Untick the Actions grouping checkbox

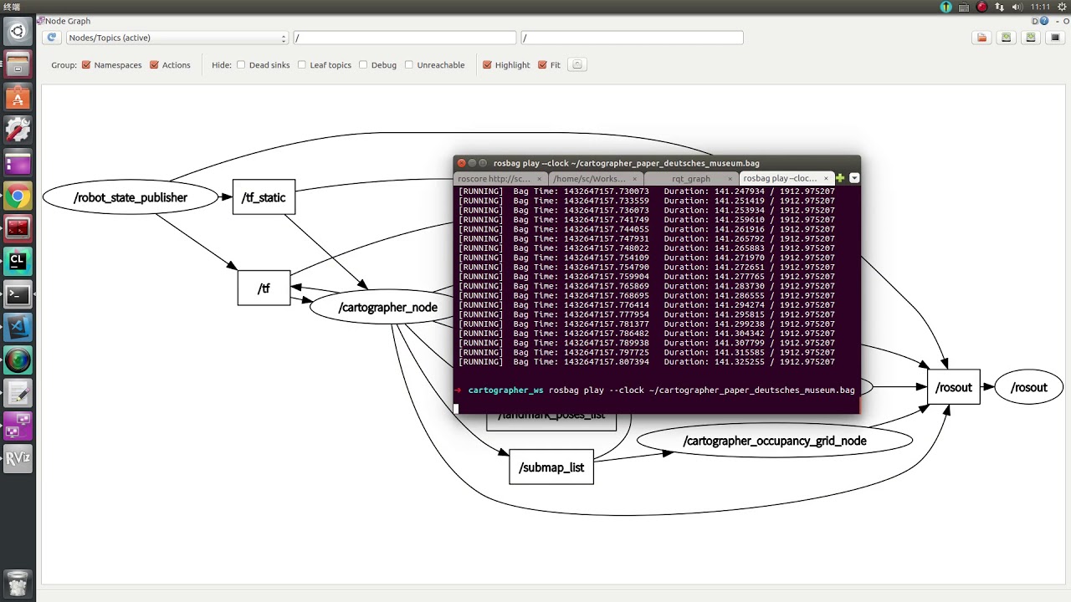coord(154,64)
